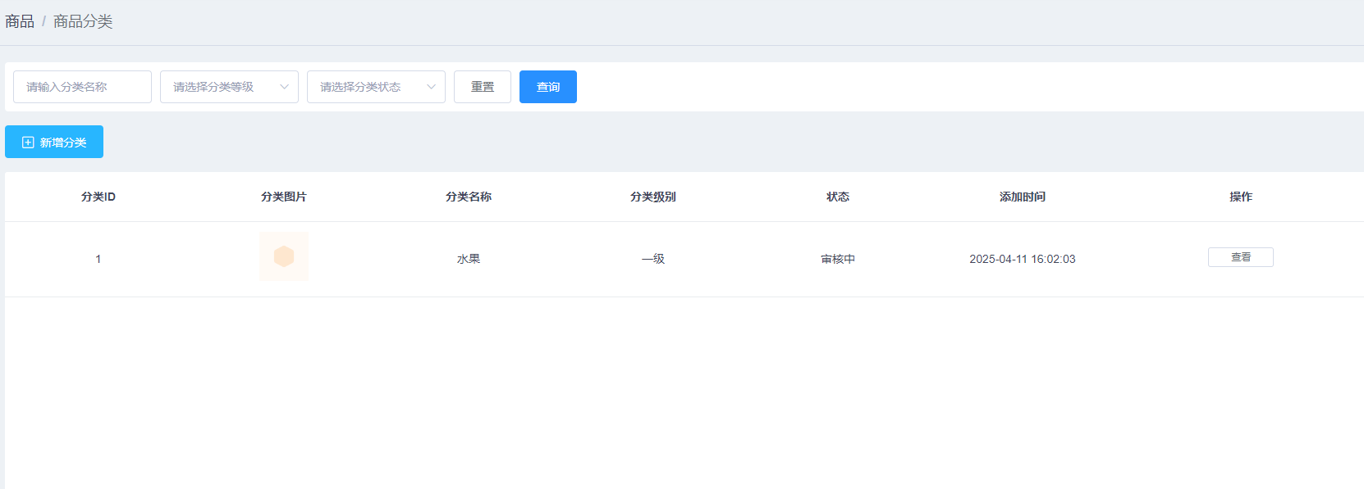Click the 审核中 status cell
1364x489 pixels.
click(x=838, y=259)
